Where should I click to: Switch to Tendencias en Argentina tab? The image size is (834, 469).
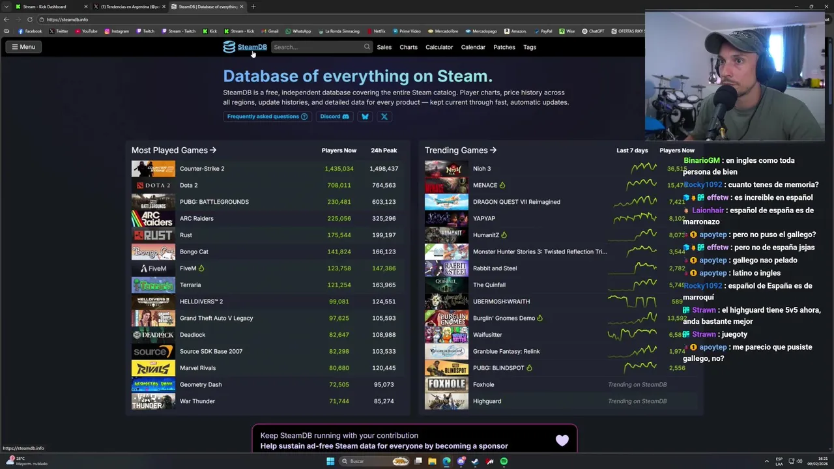[128, 7]
